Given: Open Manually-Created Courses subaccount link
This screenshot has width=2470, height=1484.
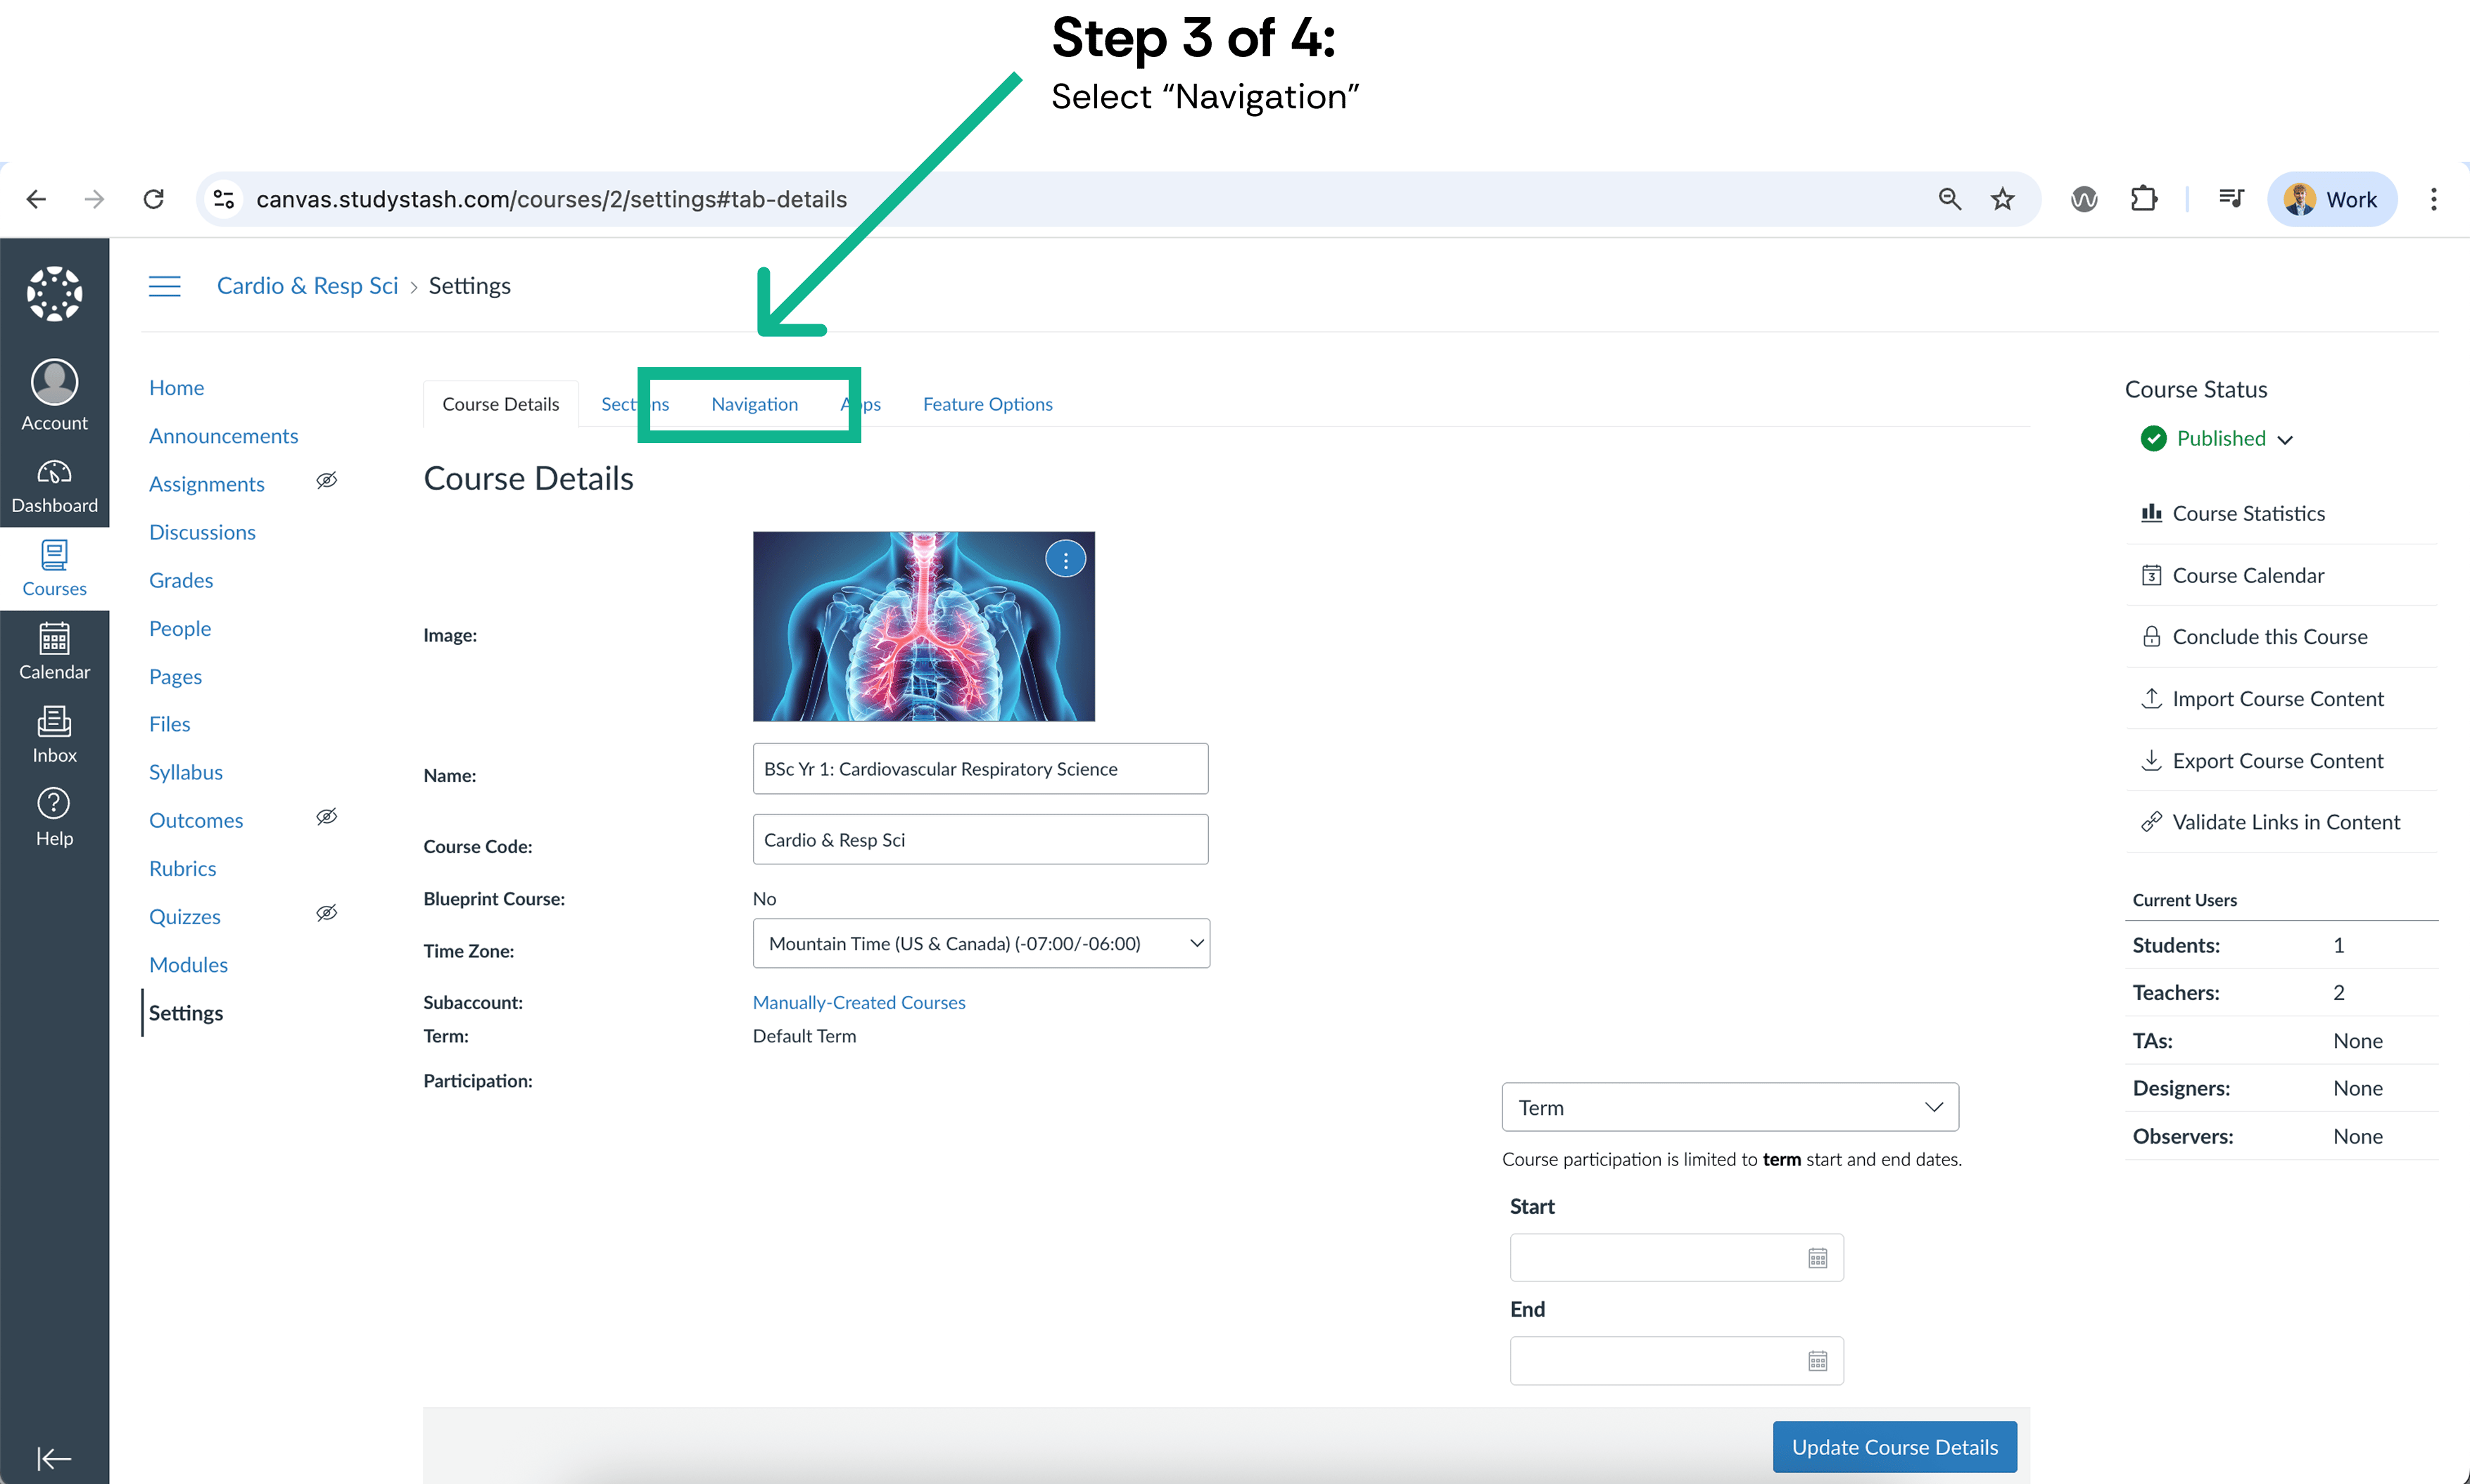Looking at the screenshot, I should pos(859,1002).
